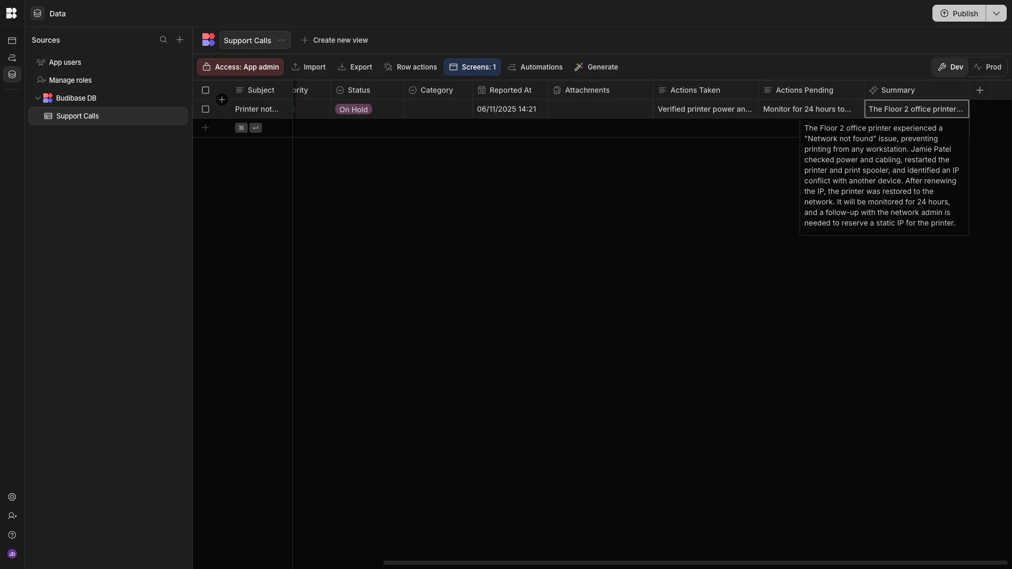The width and height of the screenshot is (1012, 569).
Task: Open the Access: App admin button
Action: tap(240, 67)
